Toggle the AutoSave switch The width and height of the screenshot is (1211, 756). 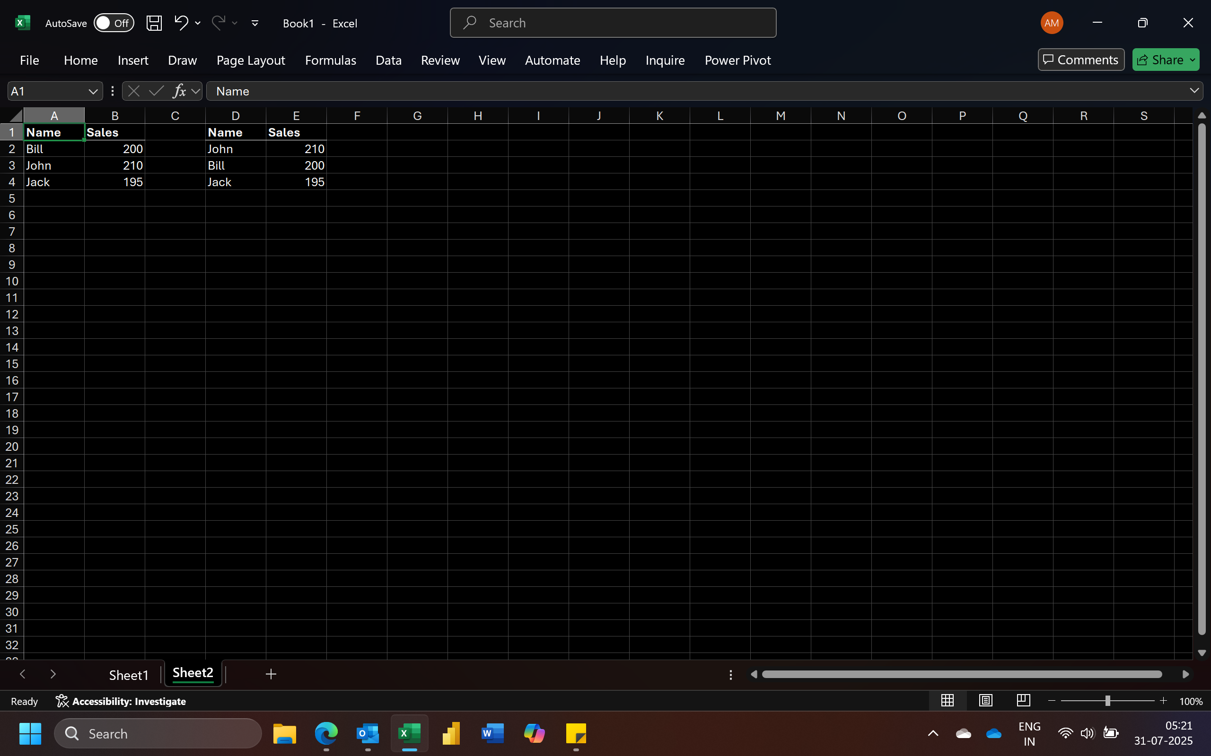click(x=114, y=23)
